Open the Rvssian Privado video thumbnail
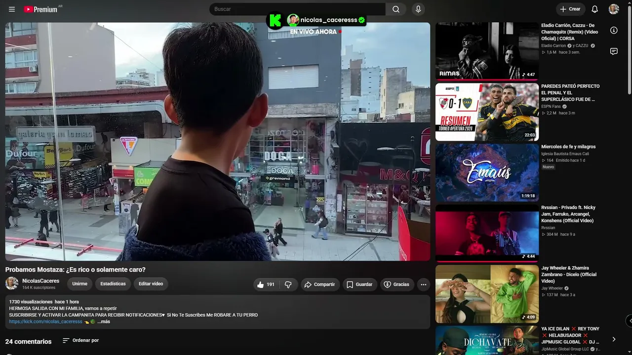The width and height of the screenshot is (632, 355). 487,233
